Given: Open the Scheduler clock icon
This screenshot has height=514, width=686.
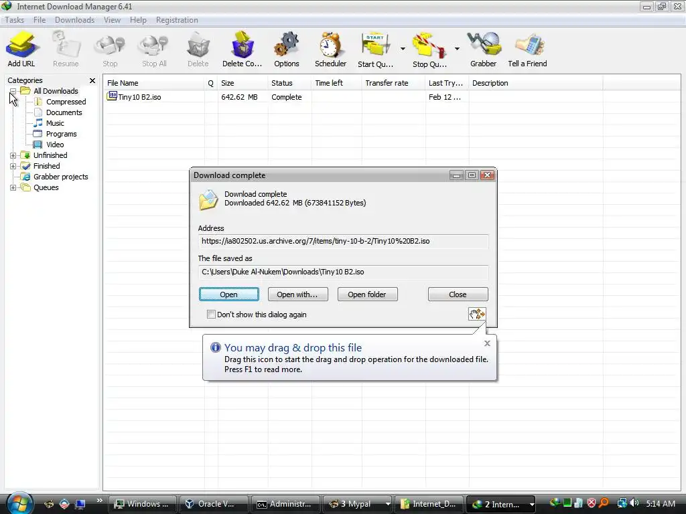Looking at the screenshot, I should click(x=330, y=45).
